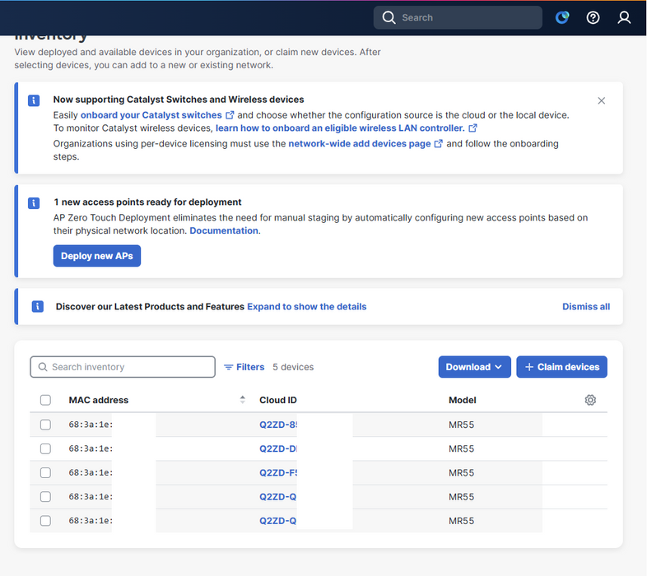Screen dimensions: 647x576
Task: Open Cloud ID link Q2ZD-8
Action: click(x=277, y=425)
